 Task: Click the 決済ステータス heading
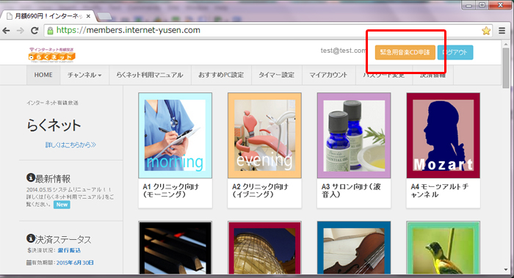[63, 239]
